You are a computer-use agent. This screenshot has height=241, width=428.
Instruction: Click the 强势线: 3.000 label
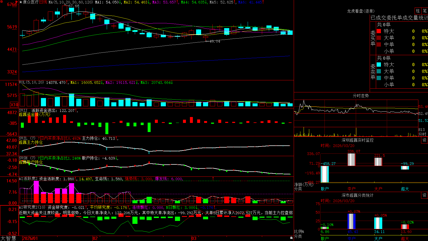click(x=139, y=179)
